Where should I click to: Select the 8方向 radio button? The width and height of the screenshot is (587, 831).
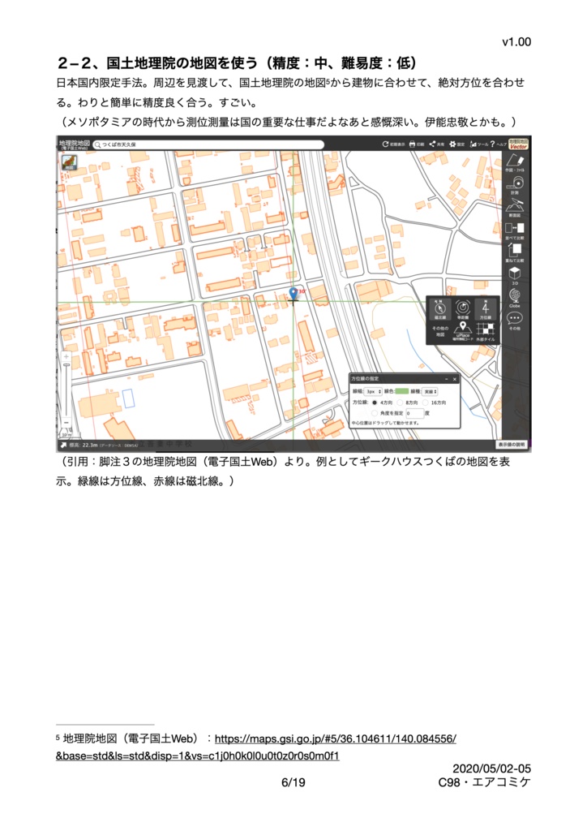(x=401, y=403)
